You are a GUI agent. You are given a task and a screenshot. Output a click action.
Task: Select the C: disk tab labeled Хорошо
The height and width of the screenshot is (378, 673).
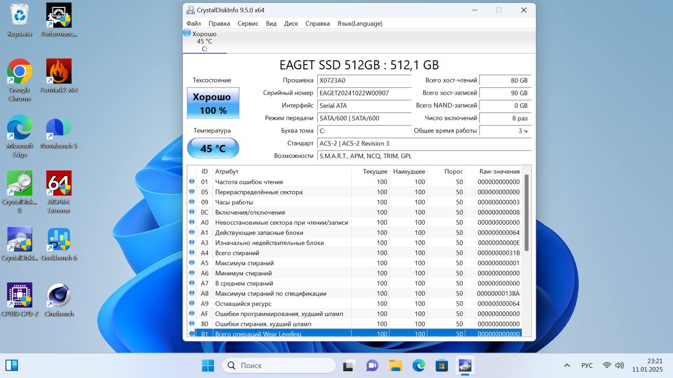pos(205,41)
